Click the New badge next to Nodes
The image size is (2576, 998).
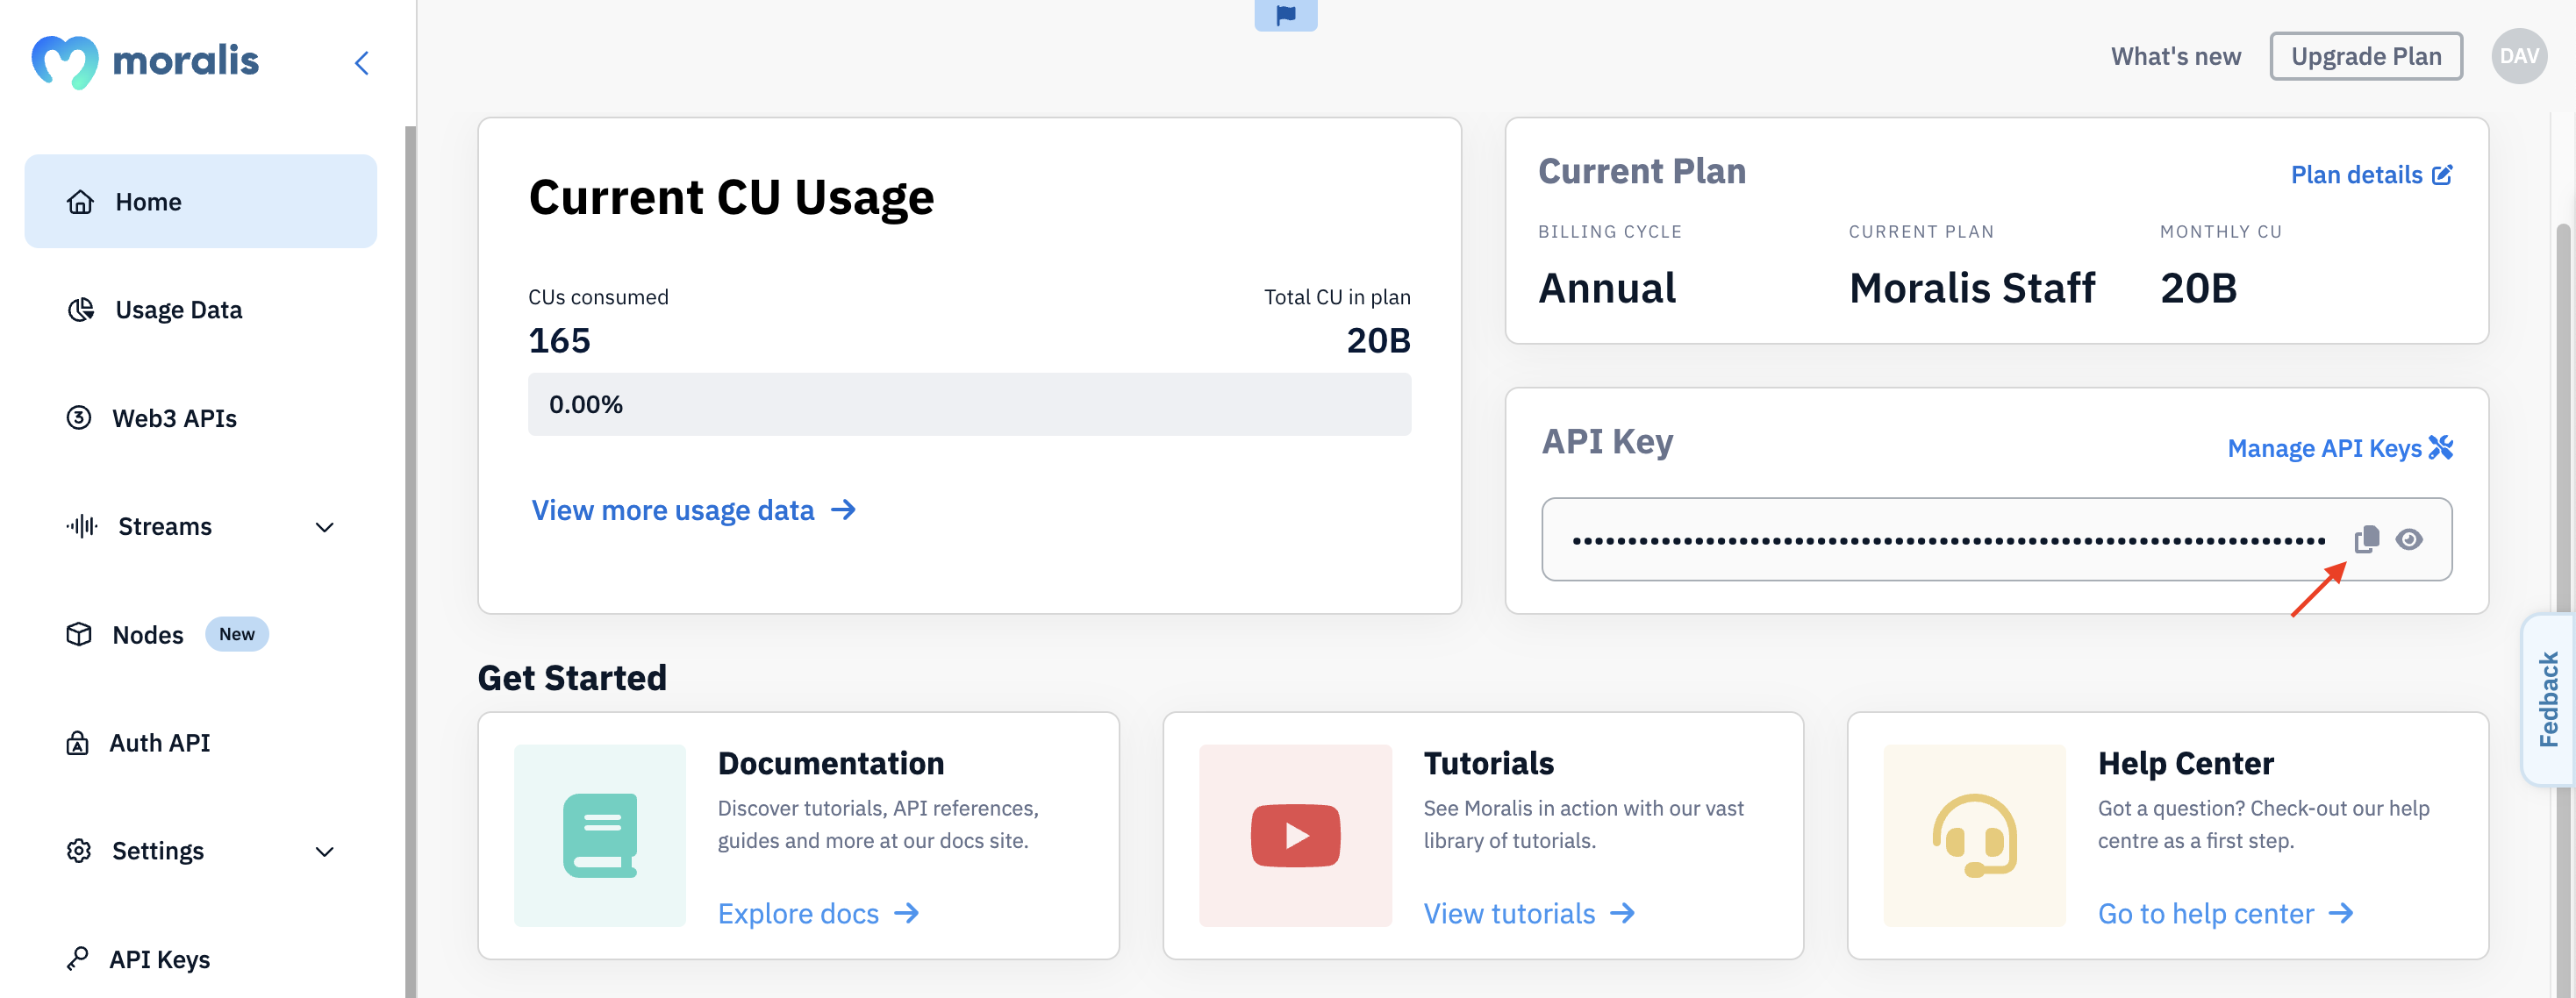click(237, 634)
